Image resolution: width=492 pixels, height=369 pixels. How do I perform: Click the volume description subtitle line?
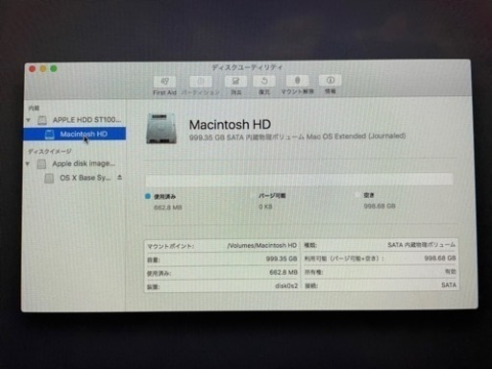click(297, 136)
